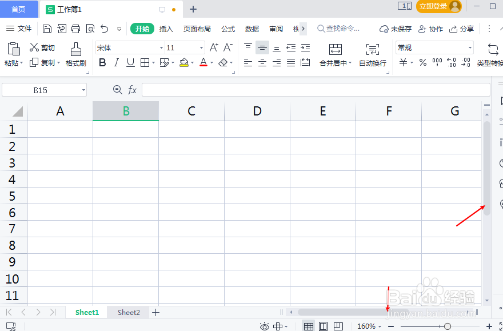
Task: Increase decimal places icon
Action: pos(452,62)
